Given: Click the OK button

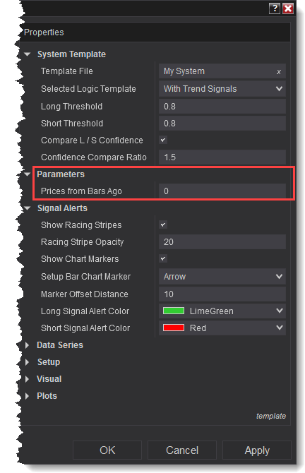Looking at the screenshot, I should tap(107, 450).
